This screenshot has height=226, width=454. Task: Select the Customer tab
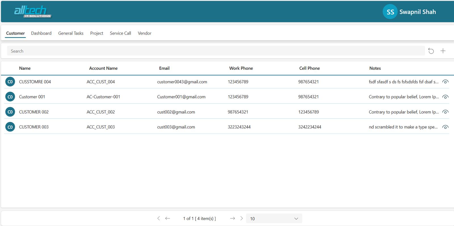pos(15,33)
